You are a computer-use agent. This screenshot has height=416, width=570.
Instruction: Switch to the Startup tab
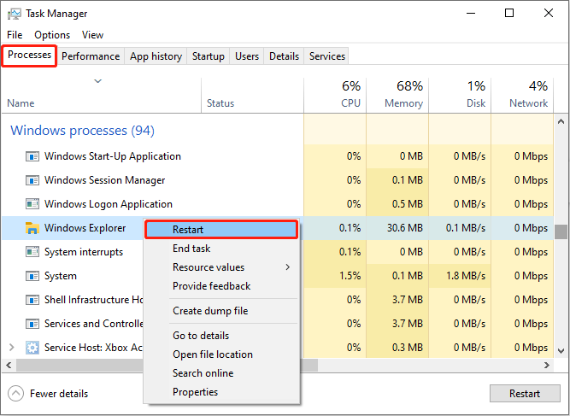click(x=208, y=56)
